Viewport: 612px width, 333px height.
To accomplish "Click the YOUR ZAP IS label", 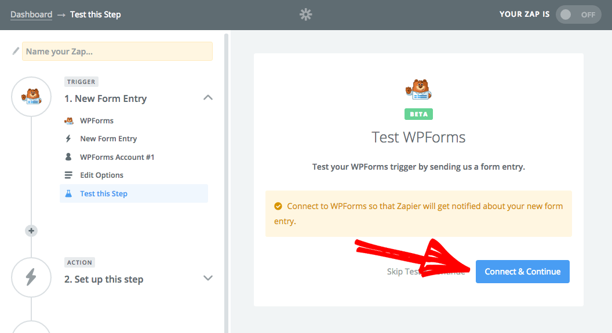I will click(524, 14).
